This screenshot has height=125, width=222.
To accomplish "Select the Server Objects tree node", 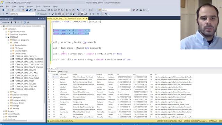I will (14, 114).
